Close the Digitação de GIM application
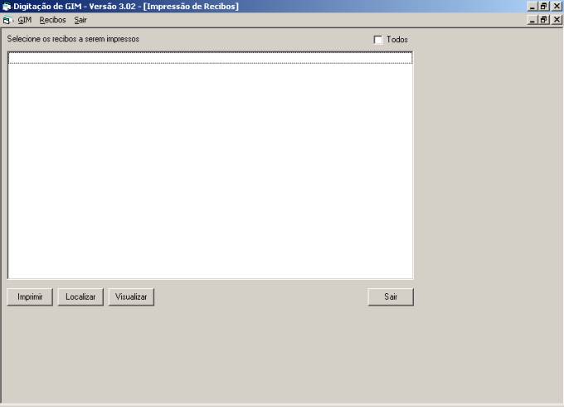The image size is (564, 407). tap(557, 7)
